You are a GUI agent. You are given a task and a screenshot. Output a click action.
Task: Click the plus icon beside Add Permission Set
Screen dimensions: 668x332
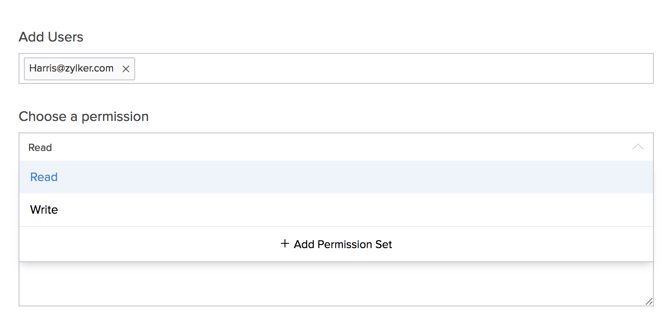point(285,244)
